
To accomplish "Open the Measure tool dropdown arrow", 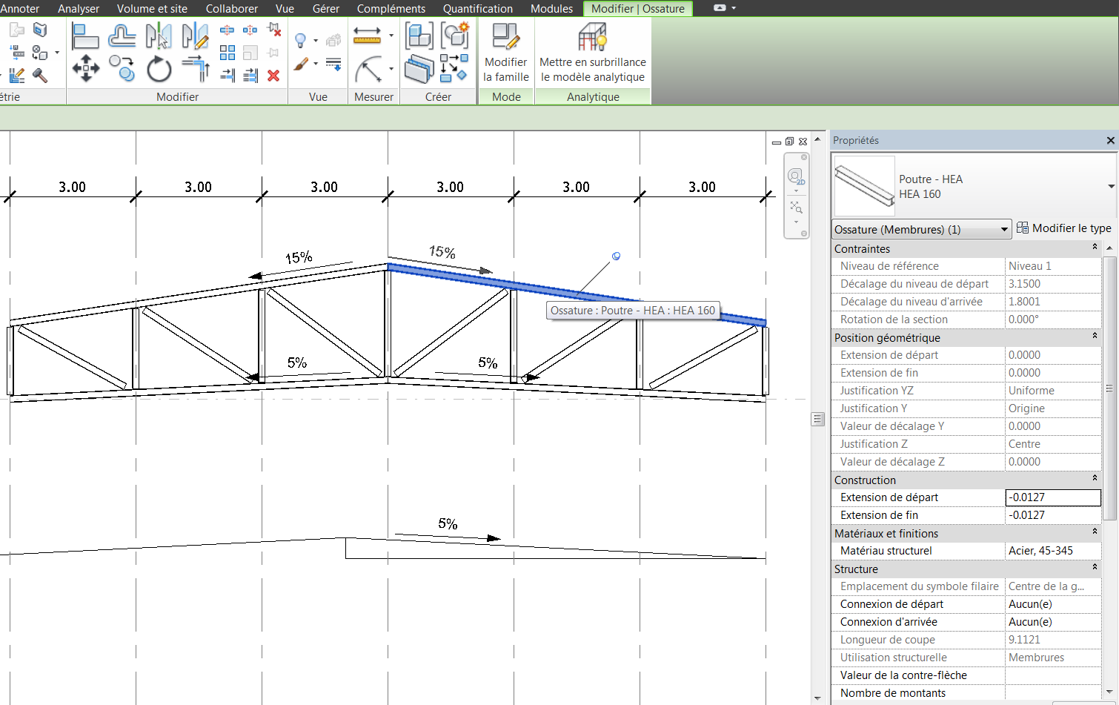I will pyautogui.click(x=391, y=35).
